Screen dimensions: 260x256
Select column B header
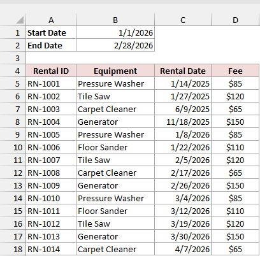(115, 20)
